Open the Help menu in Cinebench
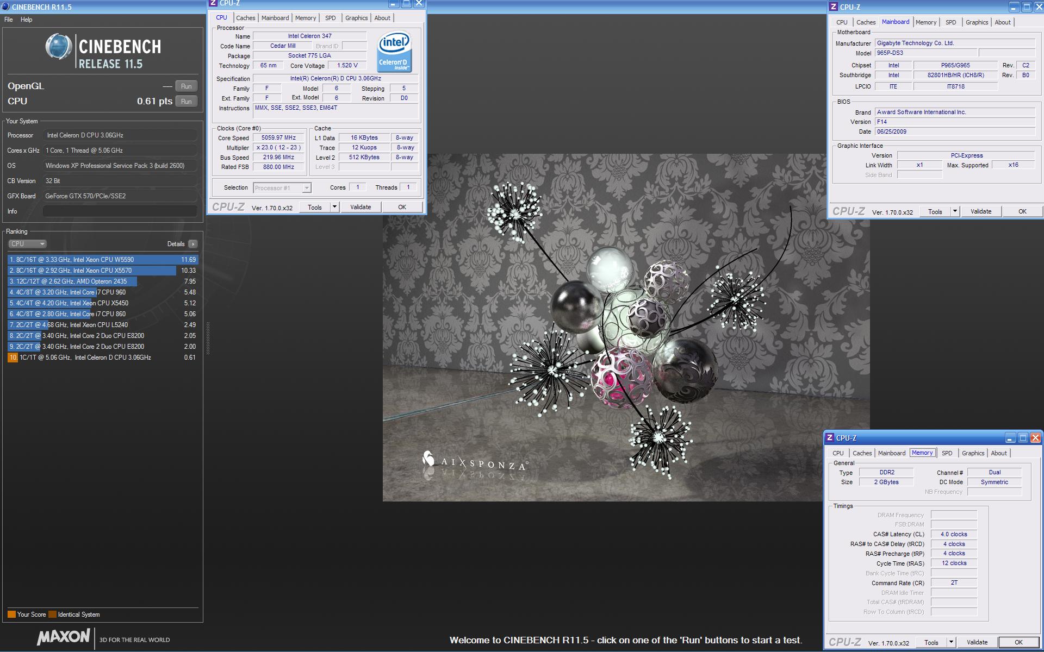This screenshot has height=652, width=1044. click(26, 20)
